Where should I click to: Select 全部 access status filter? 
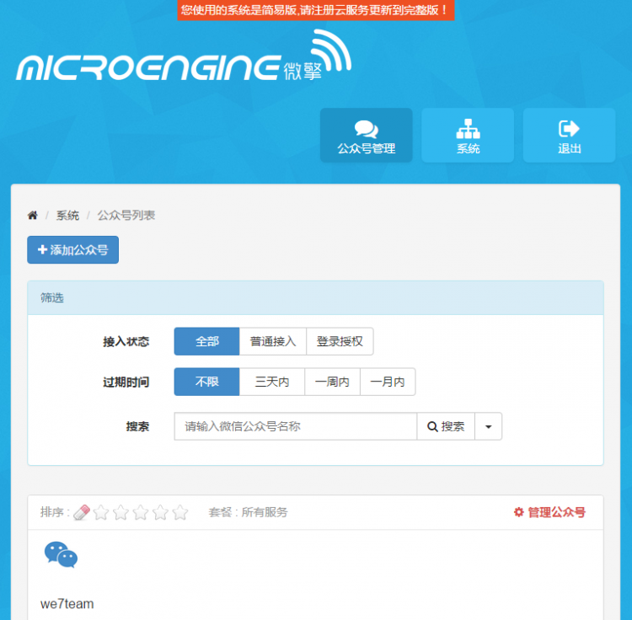tap(206, 341)
